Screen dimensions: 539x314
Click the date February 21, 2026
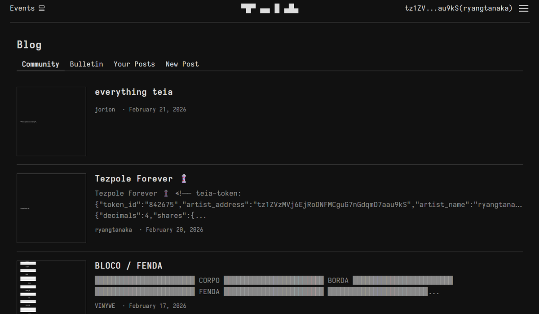click(x=158, y=110)
